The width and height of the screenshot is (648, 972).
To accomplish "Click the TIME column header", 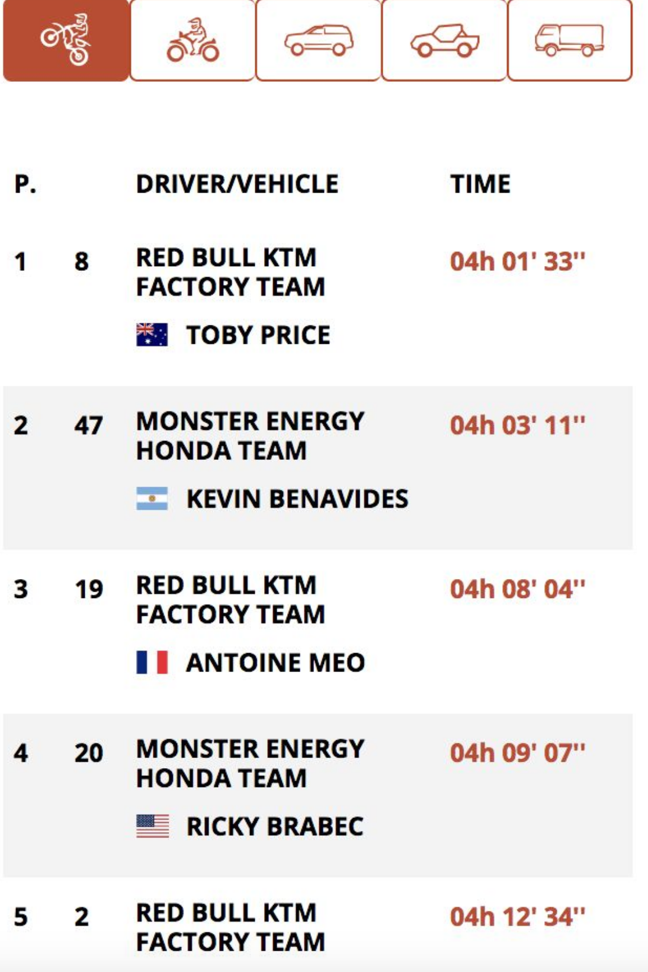I will pos(480,184).
